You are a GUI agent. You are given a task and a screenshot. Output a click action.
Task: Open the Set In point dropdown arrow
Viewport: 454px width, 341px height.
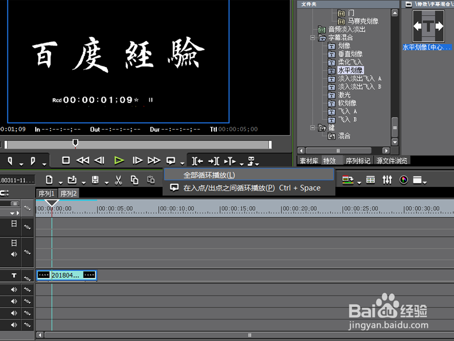tap(21, 164)
